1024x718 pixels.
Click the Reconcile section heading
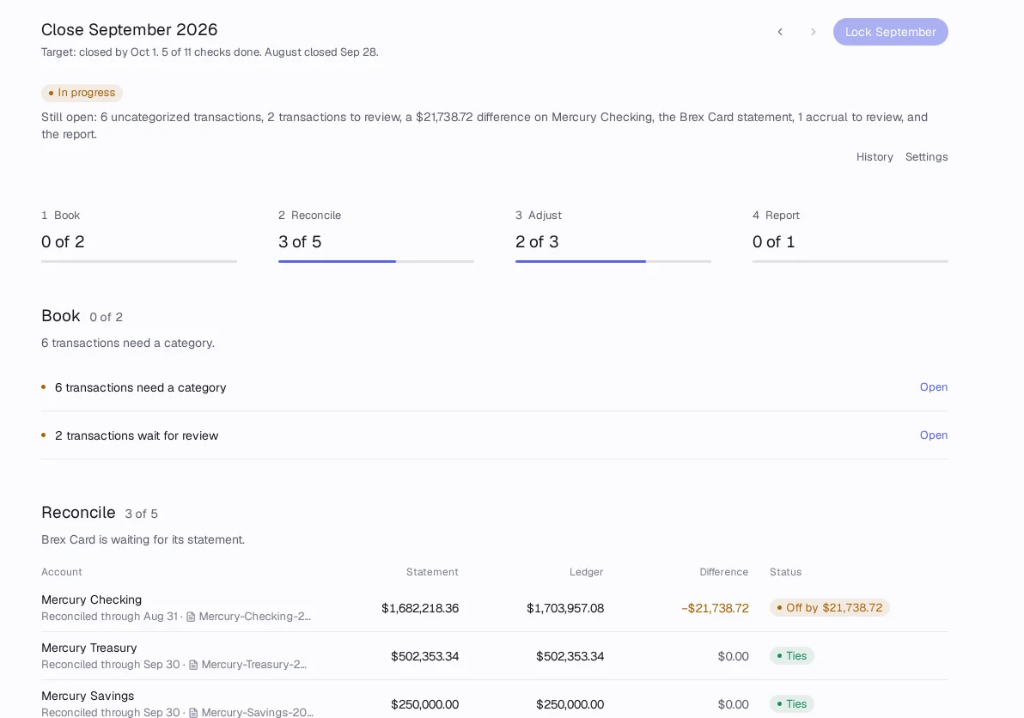(78, 513)
